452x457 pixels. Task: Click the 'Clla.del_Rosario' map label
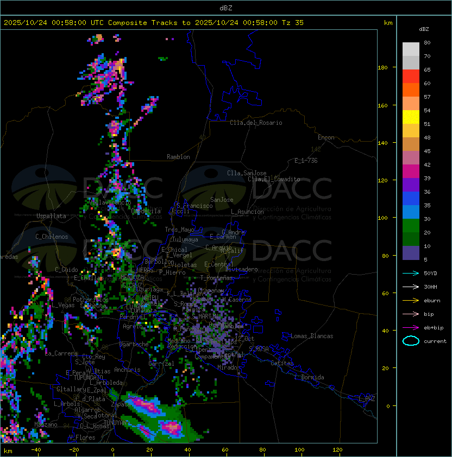256,123
